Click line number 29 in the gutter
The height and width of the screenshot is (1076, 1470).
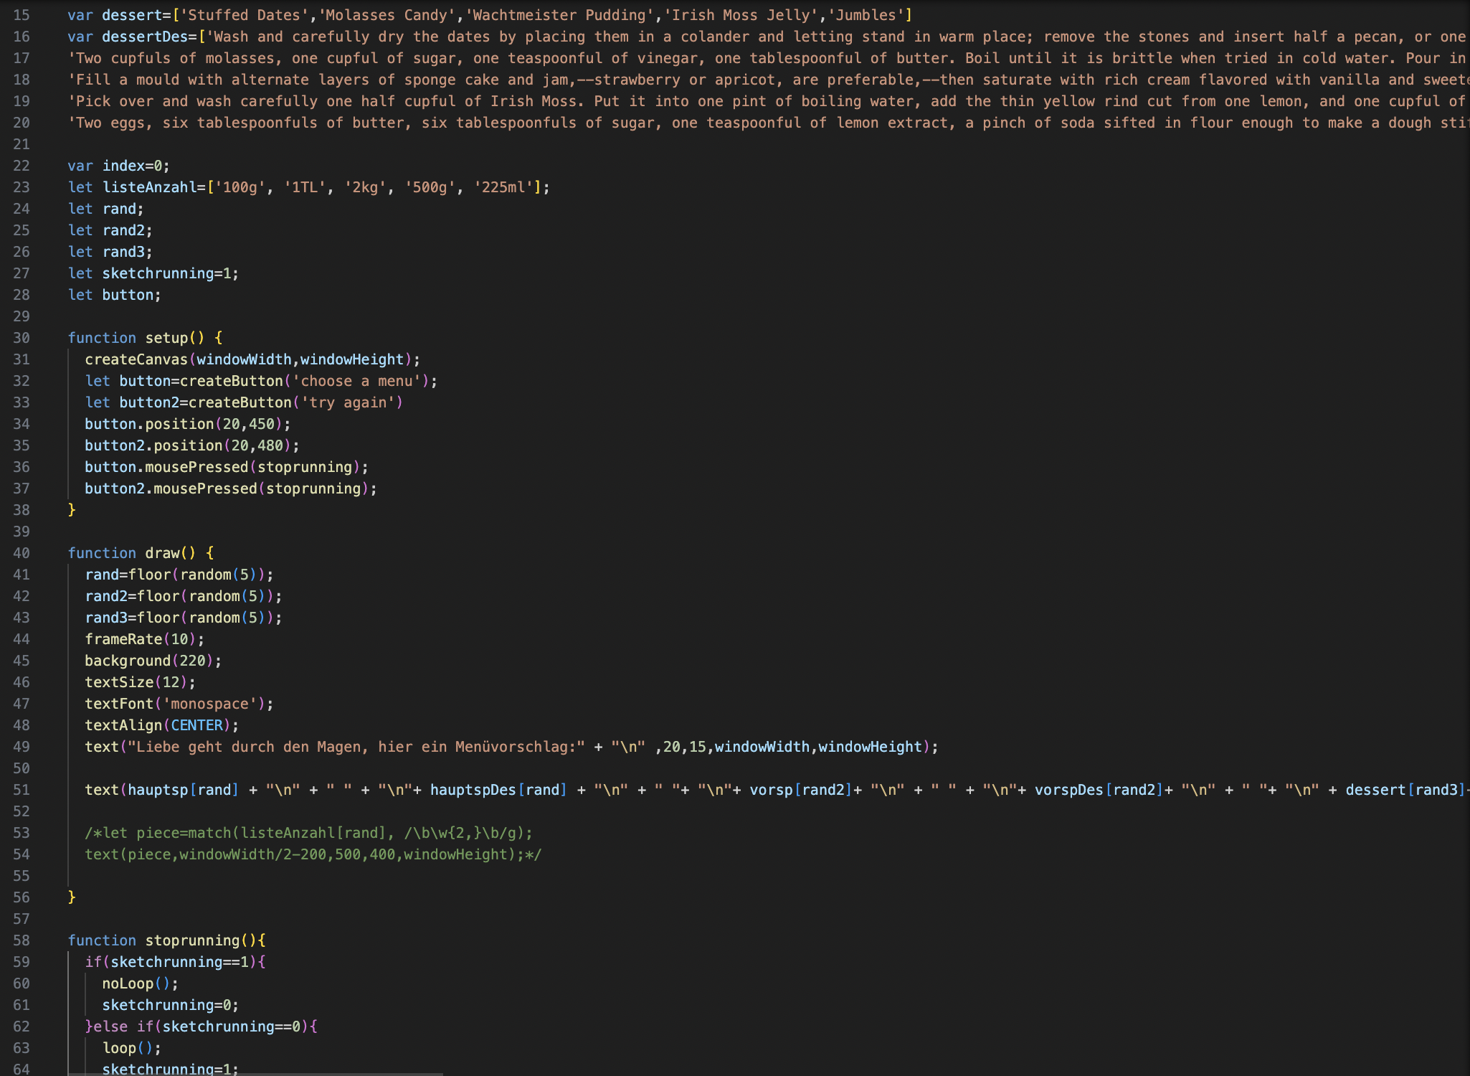tap(22, 316)
